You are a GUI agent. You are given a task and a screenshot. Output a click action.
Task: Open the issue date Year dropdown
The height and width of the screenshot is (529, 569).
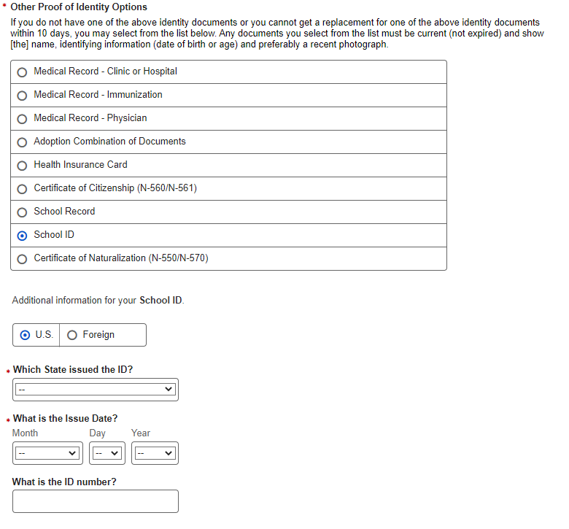(155, 453)
